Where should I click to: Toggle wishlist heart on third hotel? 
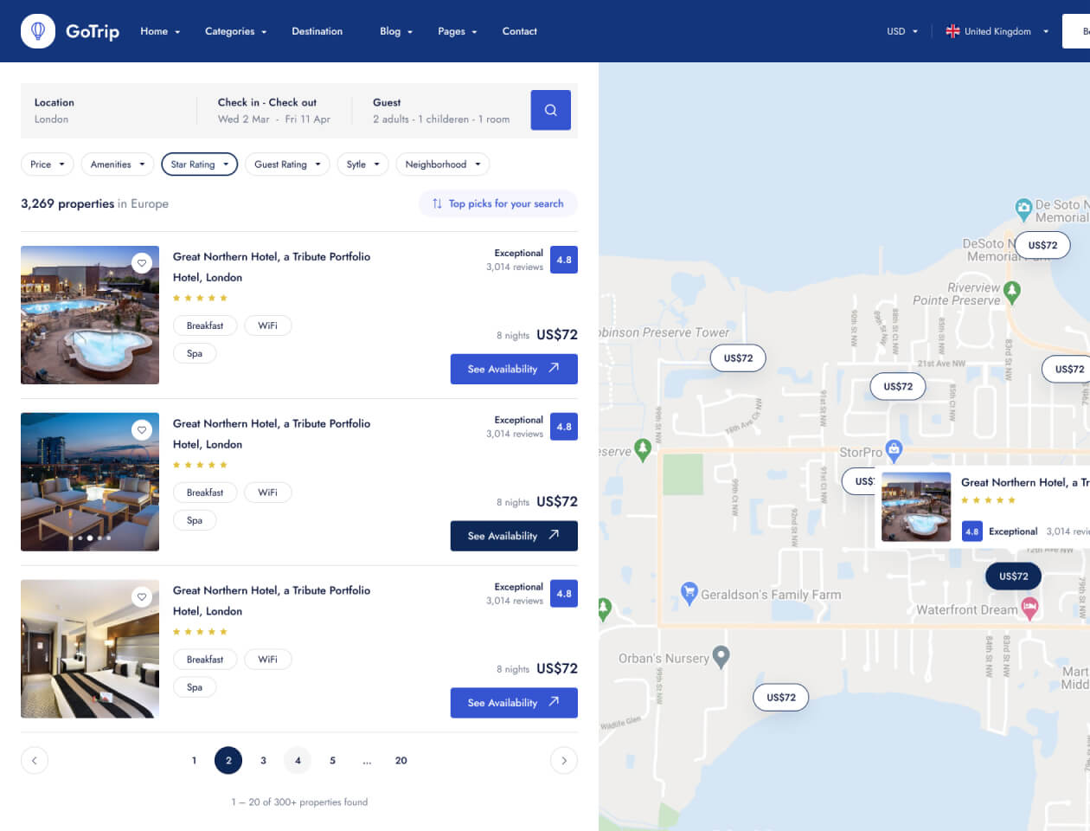pyautogui.click(x=142, y=596)
